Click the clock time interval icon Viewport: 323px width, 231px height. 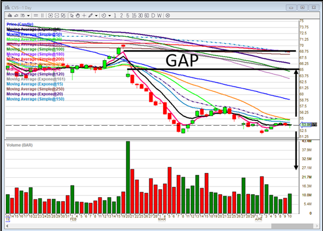(104, 15)
